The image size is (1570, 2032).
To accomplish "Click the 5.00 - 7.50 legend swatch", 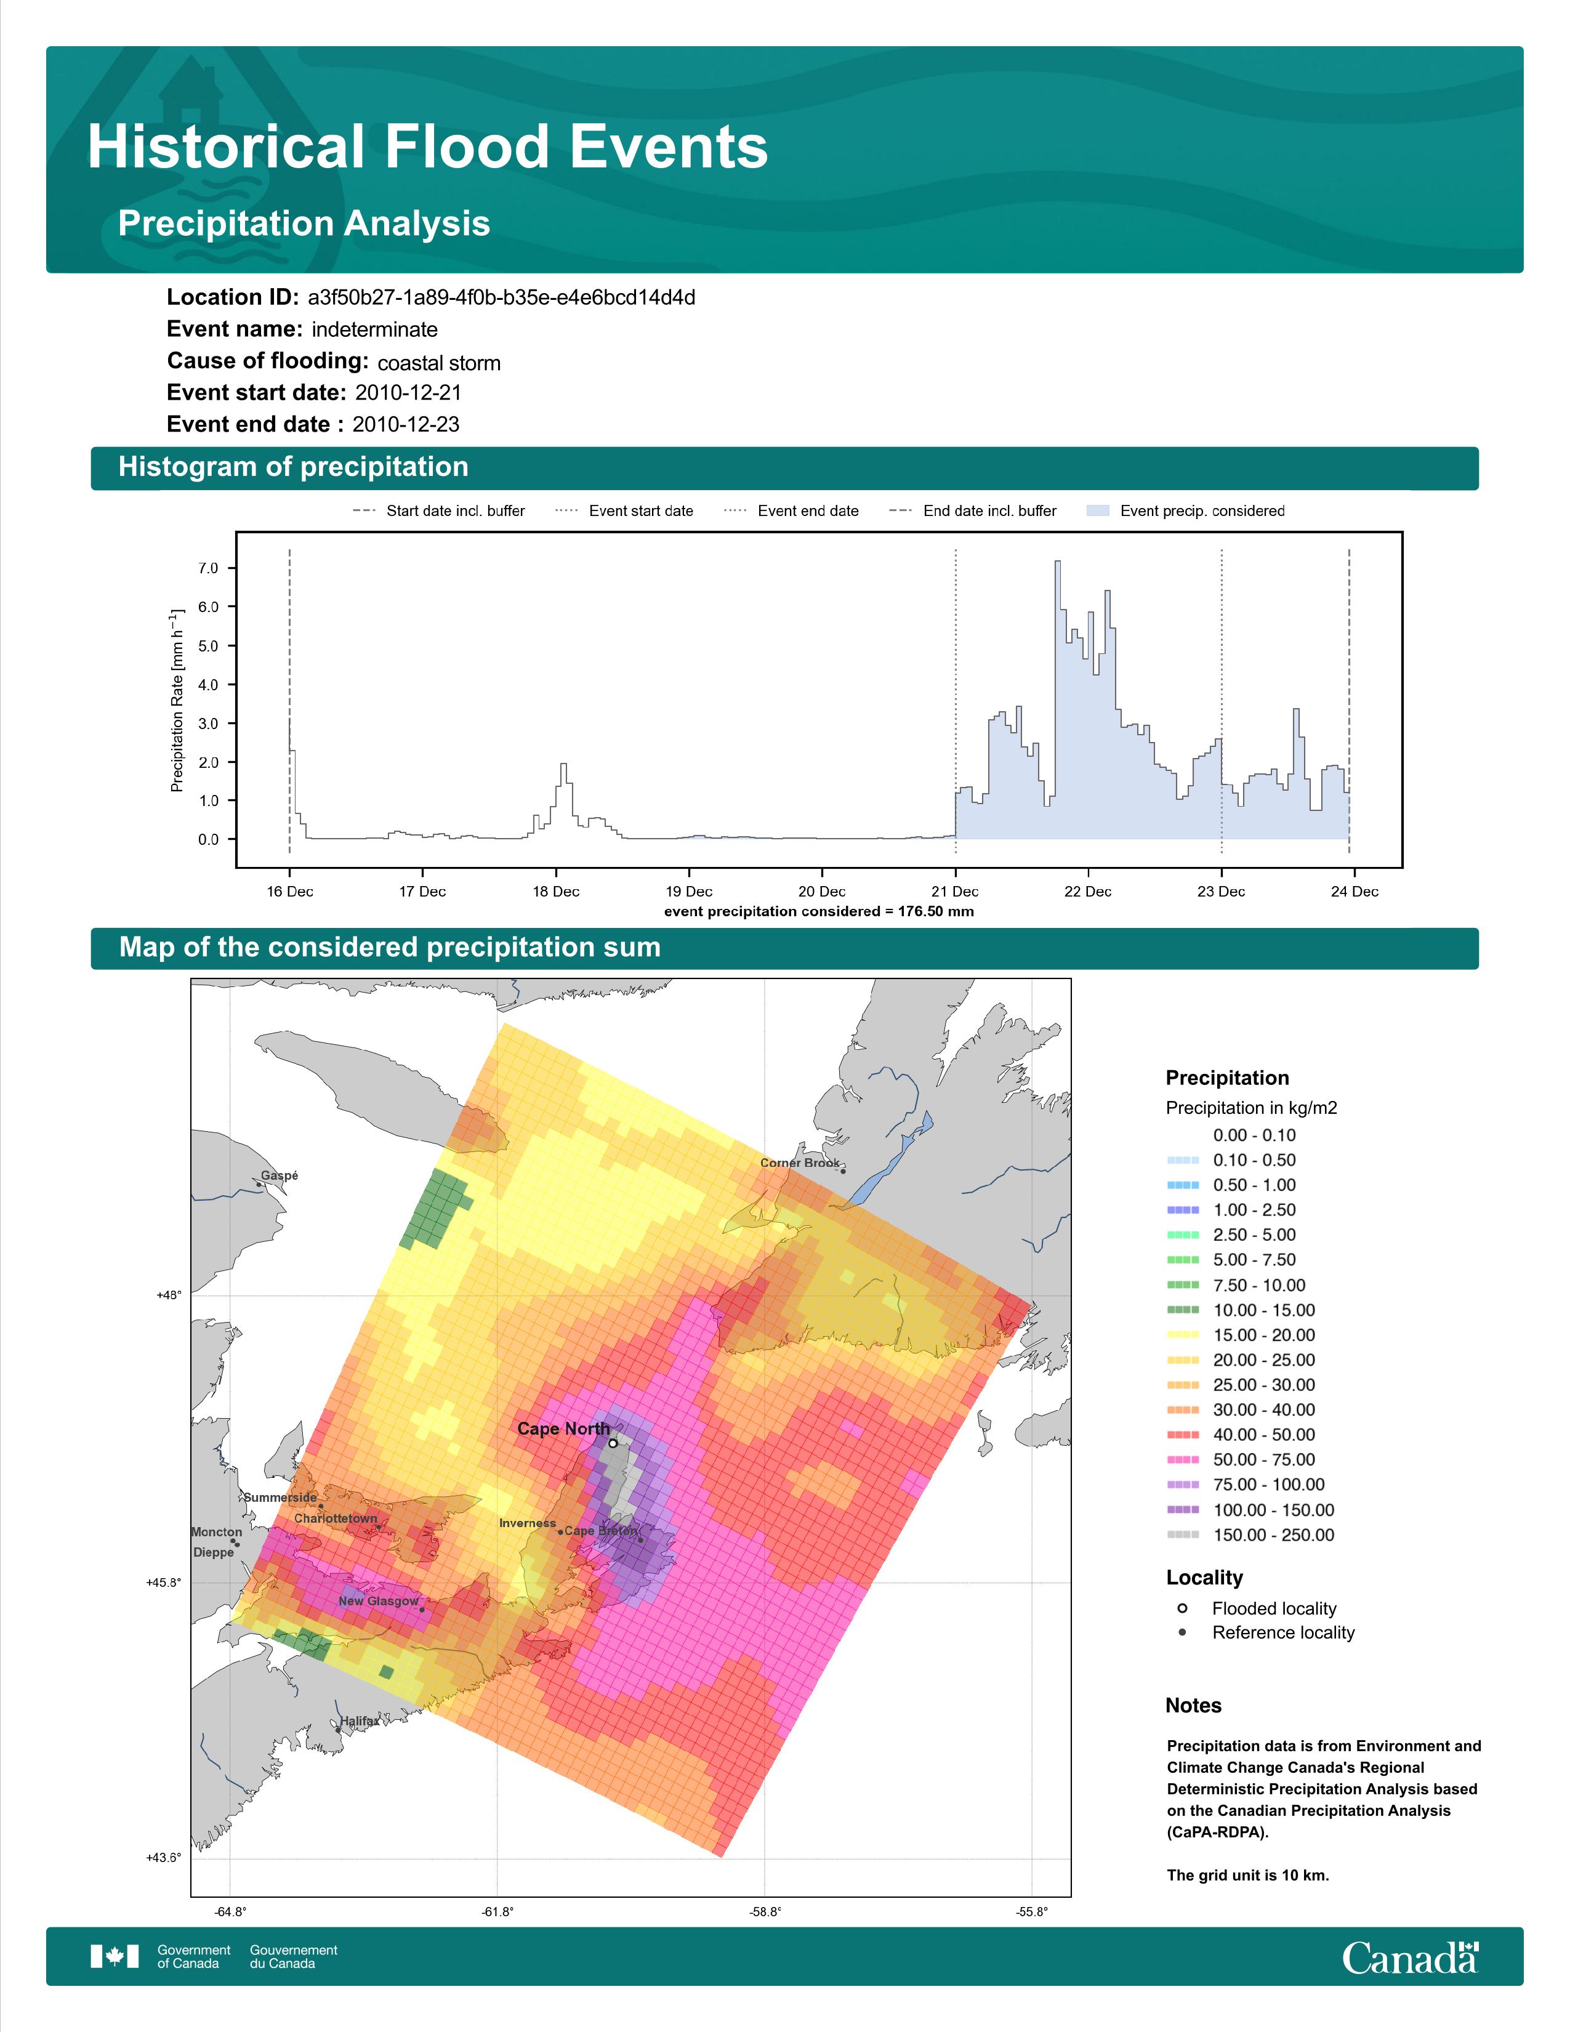I will click(1182, 1260).
